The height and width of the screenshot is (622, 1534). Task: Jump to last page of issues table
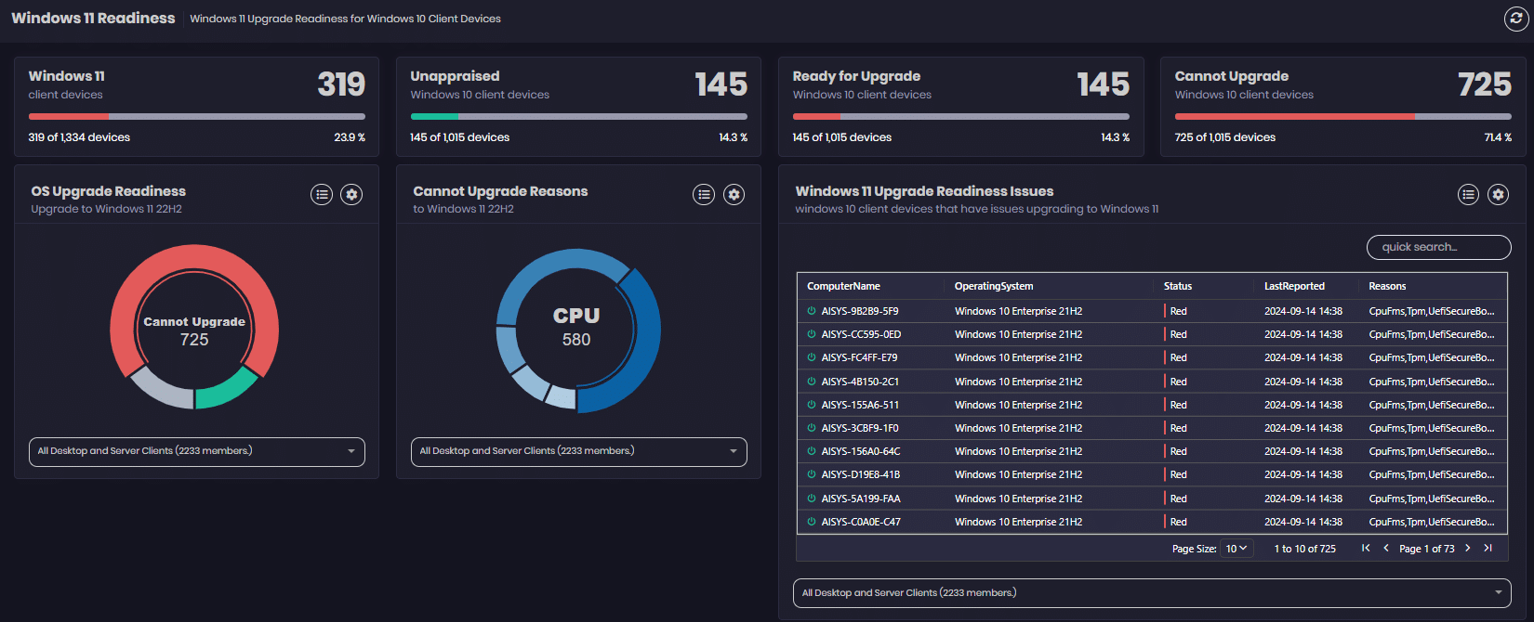click(1488, 548)
